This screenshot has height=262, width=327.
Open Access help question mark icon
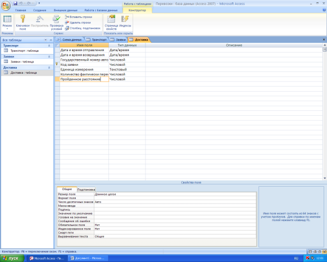pyautogui.click(x=324, y=10)
